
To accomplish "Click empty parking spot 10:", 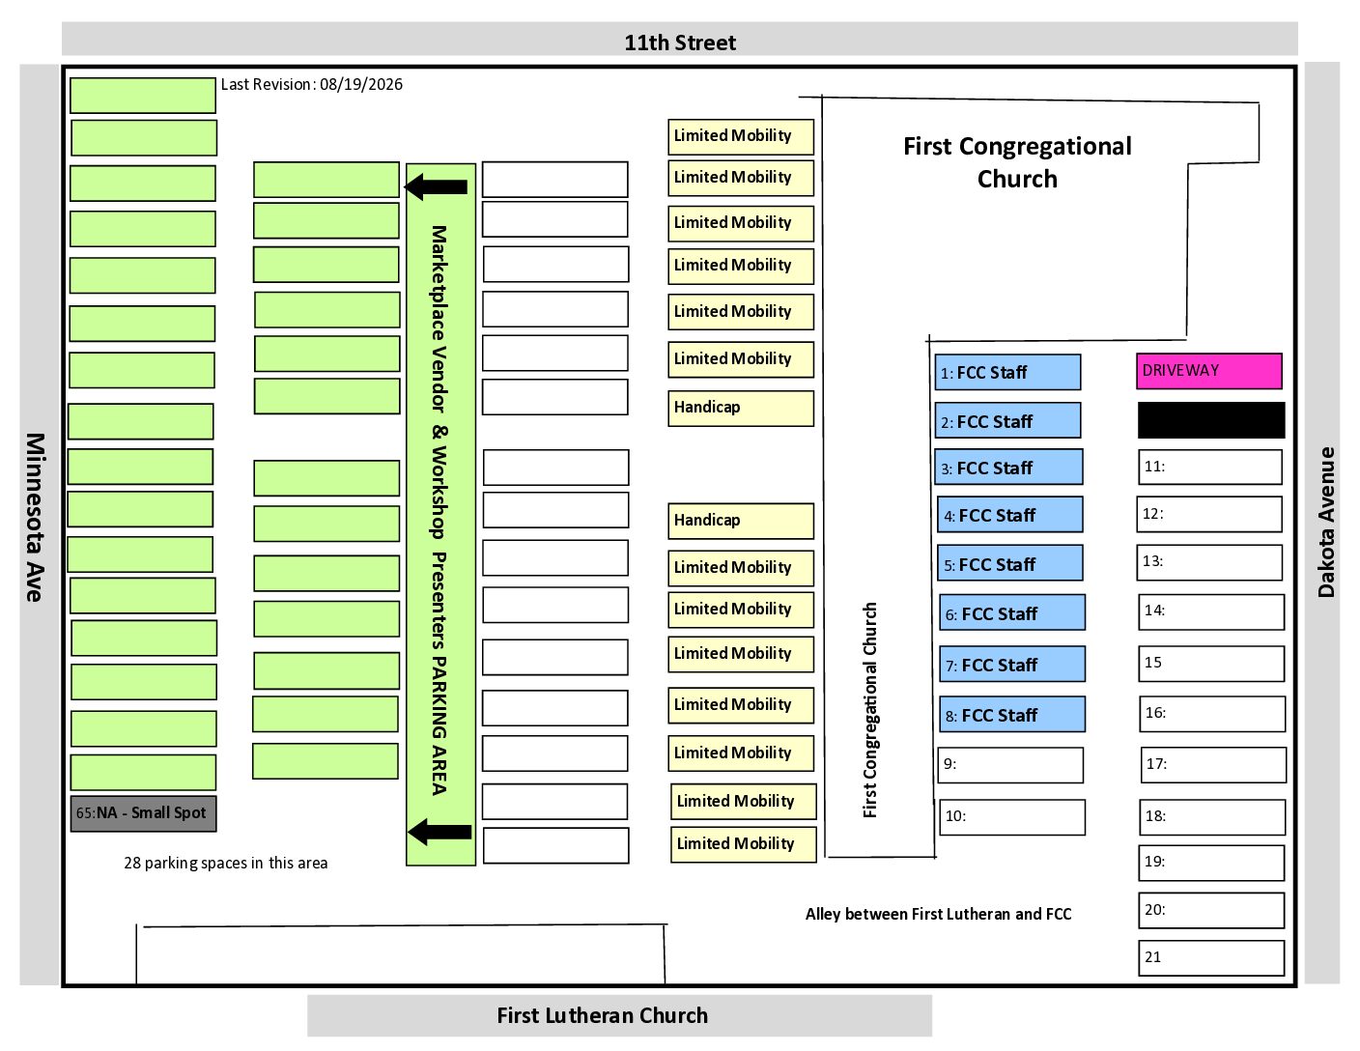I will click(1012, 817).
